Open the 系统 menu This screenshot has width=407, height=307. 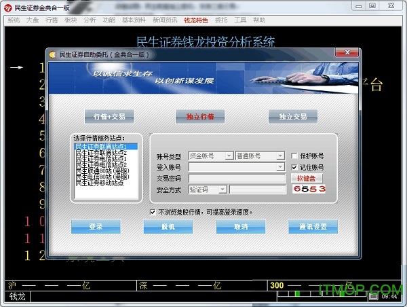coord(14,20)
